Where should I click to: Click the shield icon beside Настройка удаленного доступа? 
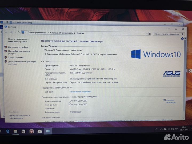click(x=6, y=51)
